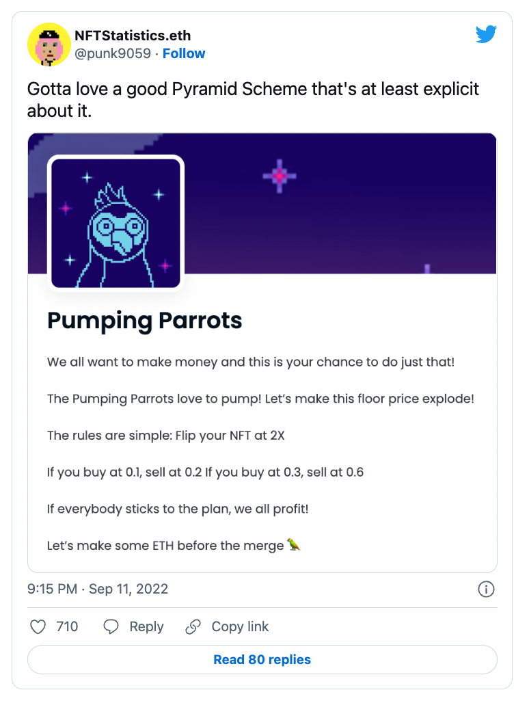Image resolution: width=529 pixels, height=703 pixels.
Task: Select the Copy link text
Action: point(240,626)
